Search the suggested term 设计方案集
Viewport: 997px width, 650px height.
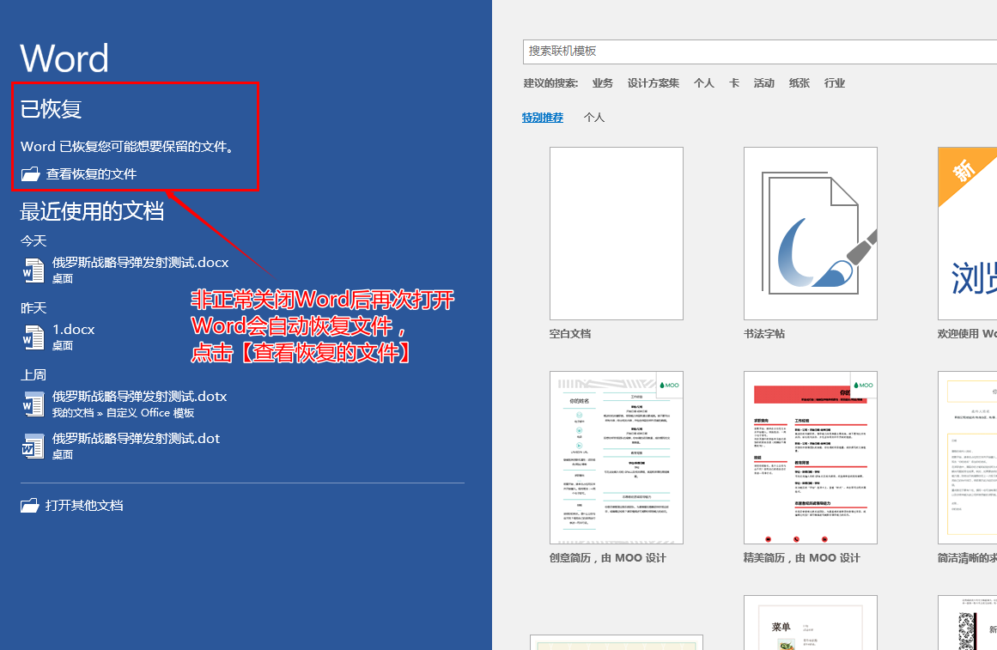coord(653,83)
